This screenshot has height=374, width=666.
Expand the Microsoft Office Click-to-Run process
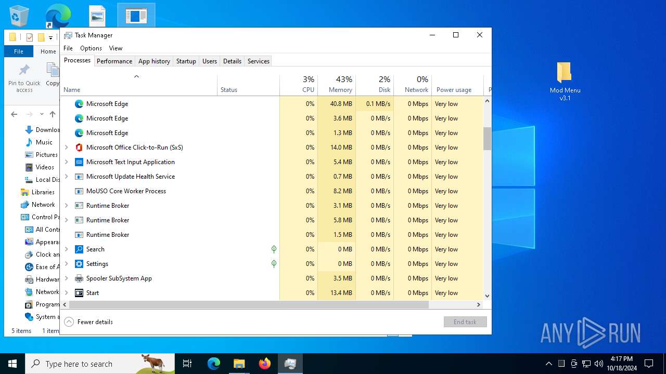66,148
